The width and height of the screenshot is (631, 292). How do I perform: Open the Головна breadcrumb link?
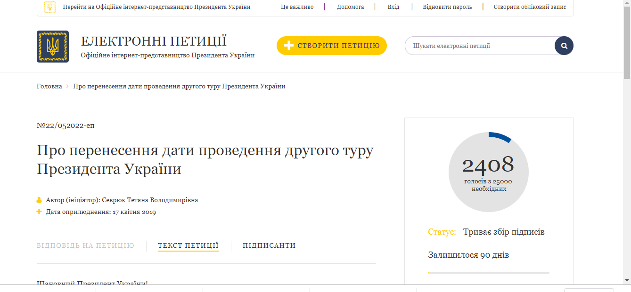pos(49,86)
